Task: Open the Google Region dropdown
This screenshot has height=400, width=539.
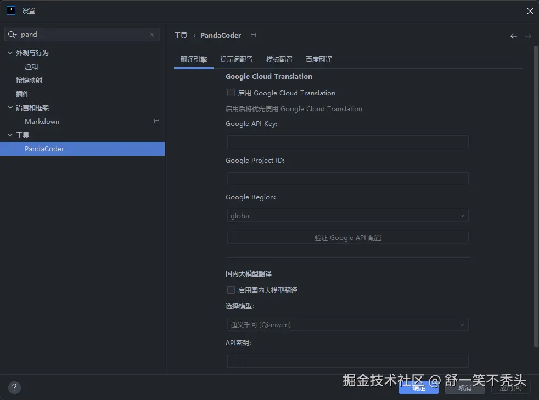Action: tap(347, 216)
